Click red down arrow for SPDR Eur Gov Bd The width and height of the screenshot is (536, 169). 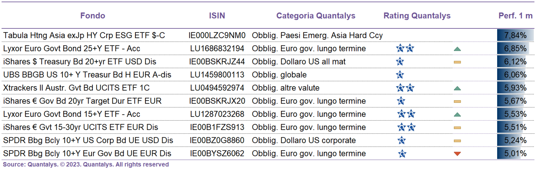457,154
